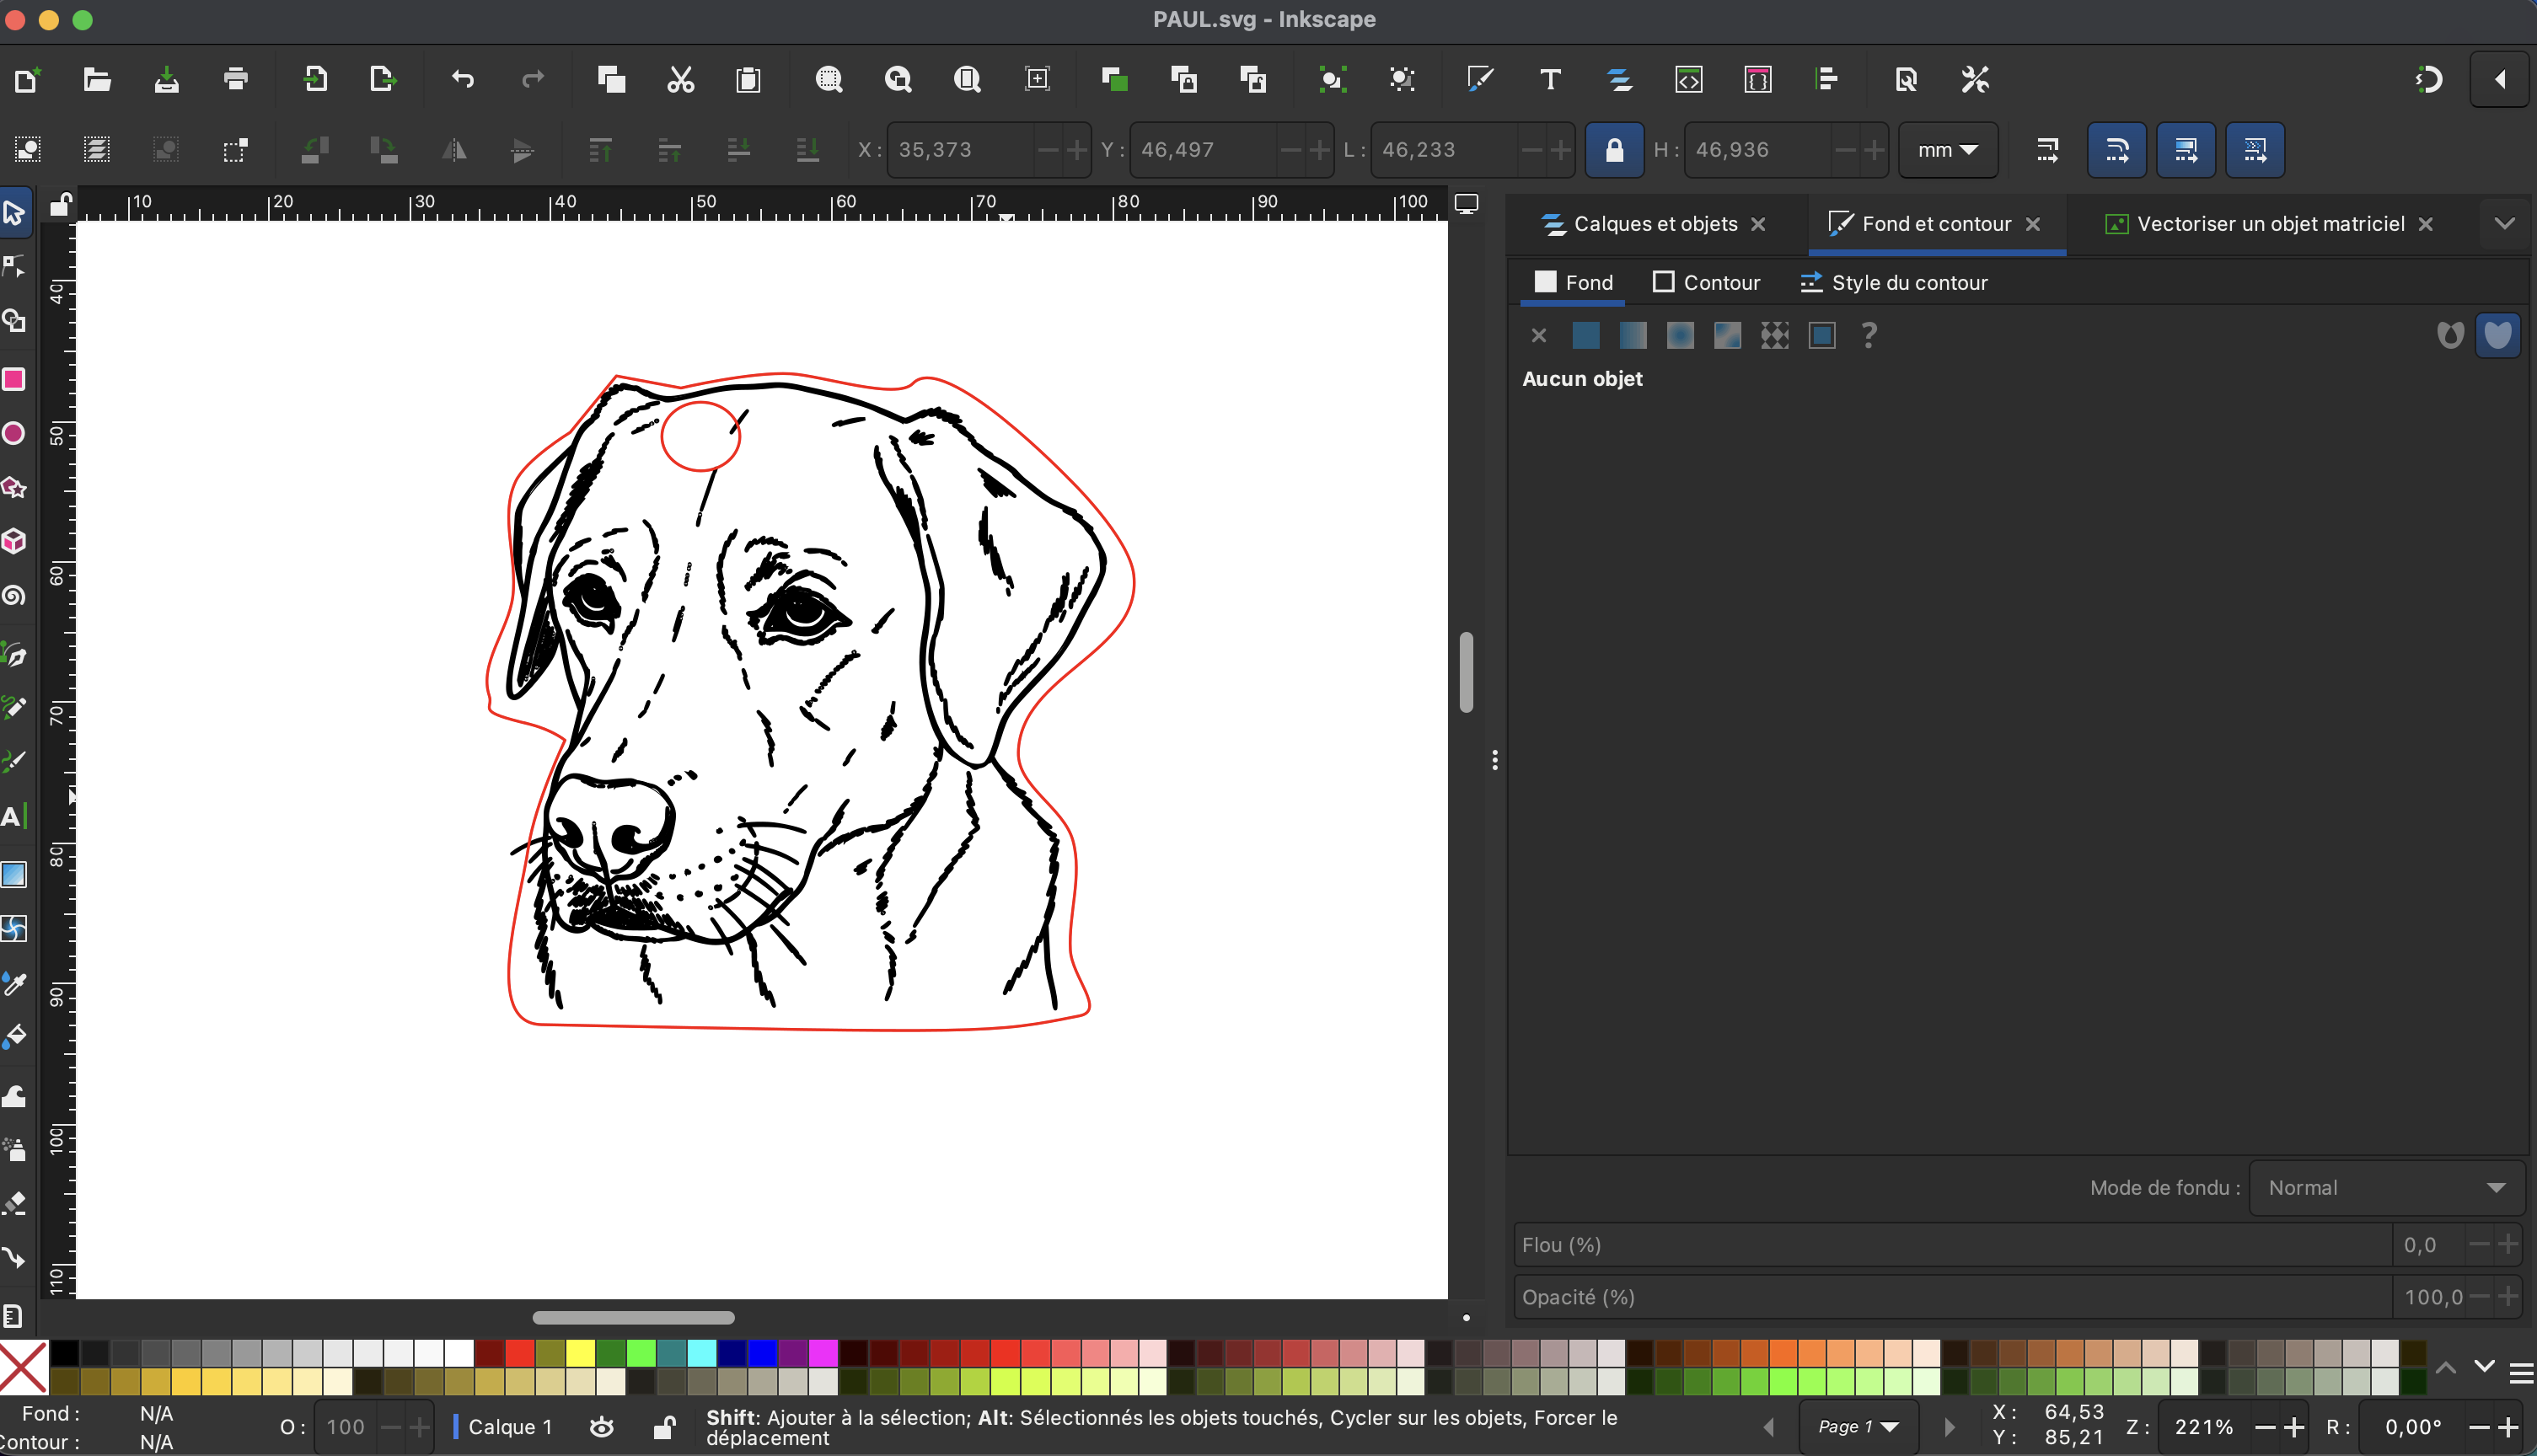This screenshot has width=2537, height=1456.
Task: Toggle Calque 1 layer lock
Action: [x=663, y=1427]
